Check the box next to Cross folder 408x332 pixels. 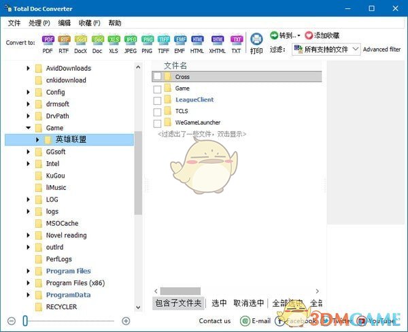click(x=158, y=78)
